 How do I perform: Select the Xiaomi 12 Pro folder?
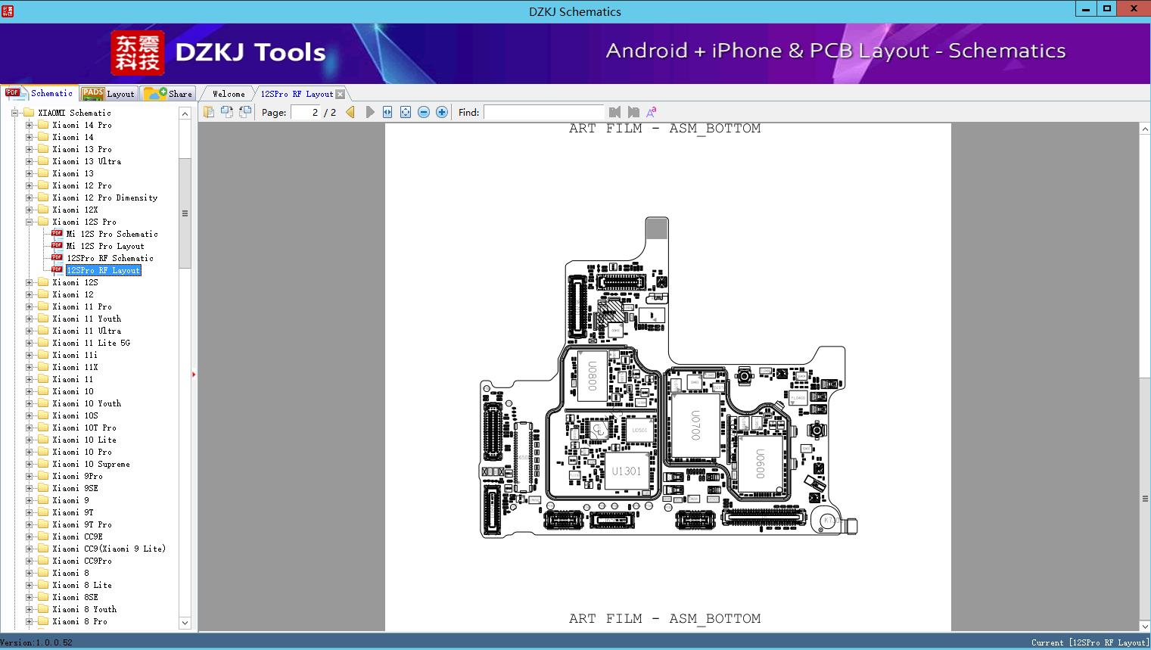point(82,185)
